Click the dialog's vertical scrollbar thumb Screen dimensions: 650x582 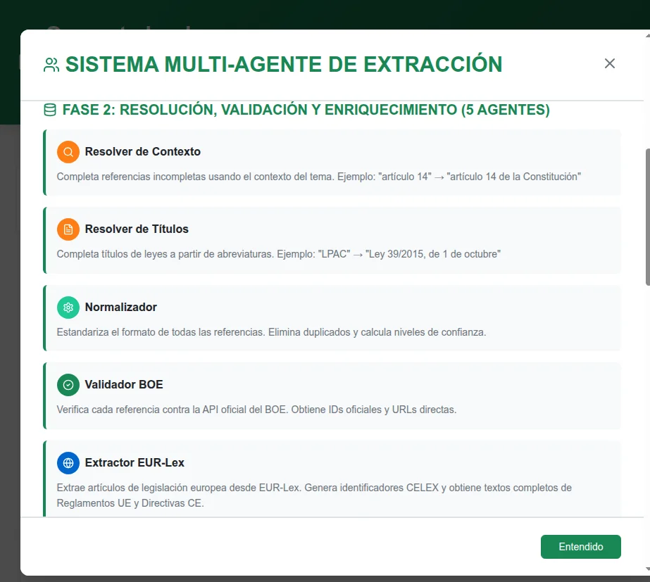[x=647, y=217]
